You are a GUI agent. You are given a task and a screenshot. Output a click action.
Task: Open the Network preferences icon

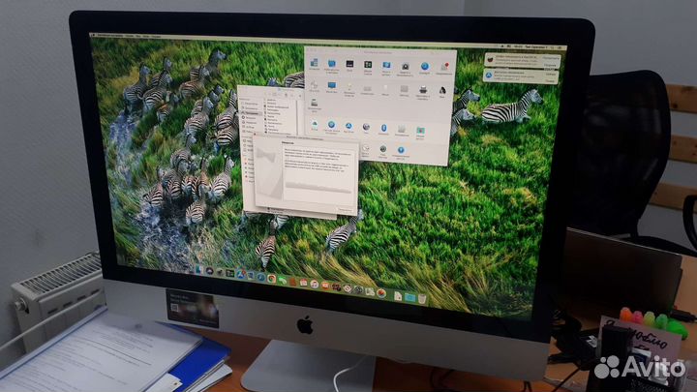point(366,127)
